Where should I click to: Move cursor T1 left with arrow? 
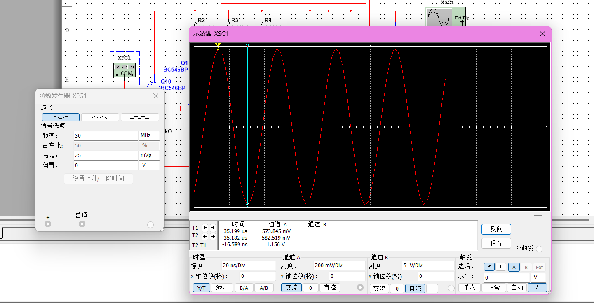[x=205, y=228]
